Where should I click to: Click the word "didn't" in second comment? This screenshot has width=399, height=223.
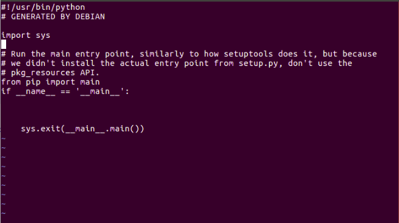point(40,64)
